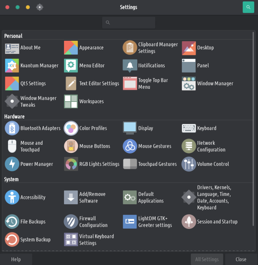Open the Accessibility settings icon

[12, 197]
